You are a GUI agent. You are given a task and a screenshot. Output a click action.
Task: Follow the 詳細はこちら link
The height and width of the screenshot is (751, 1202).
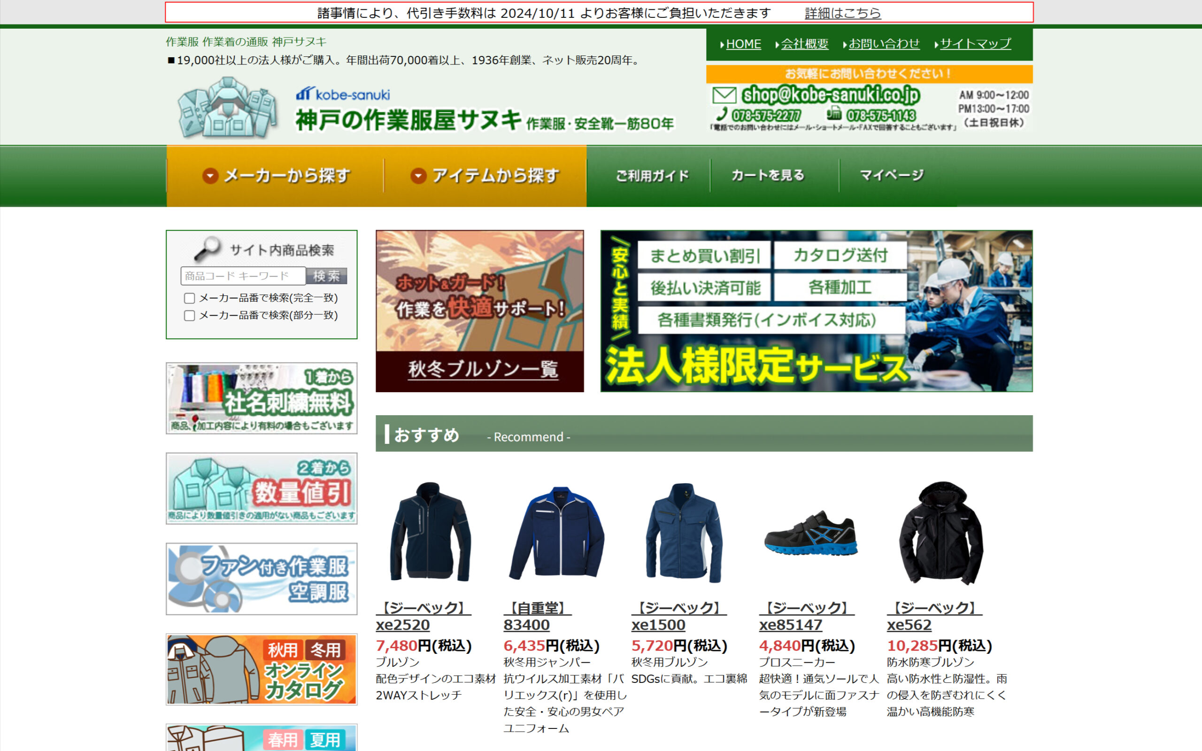[x=842, y=13]
